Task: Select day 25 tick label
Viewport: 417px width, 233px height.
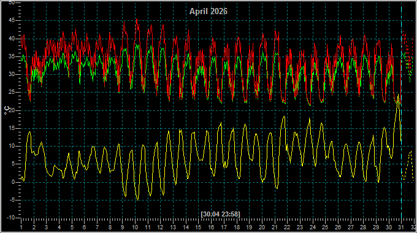Action: pyautogui.click(x=325, y=227)
